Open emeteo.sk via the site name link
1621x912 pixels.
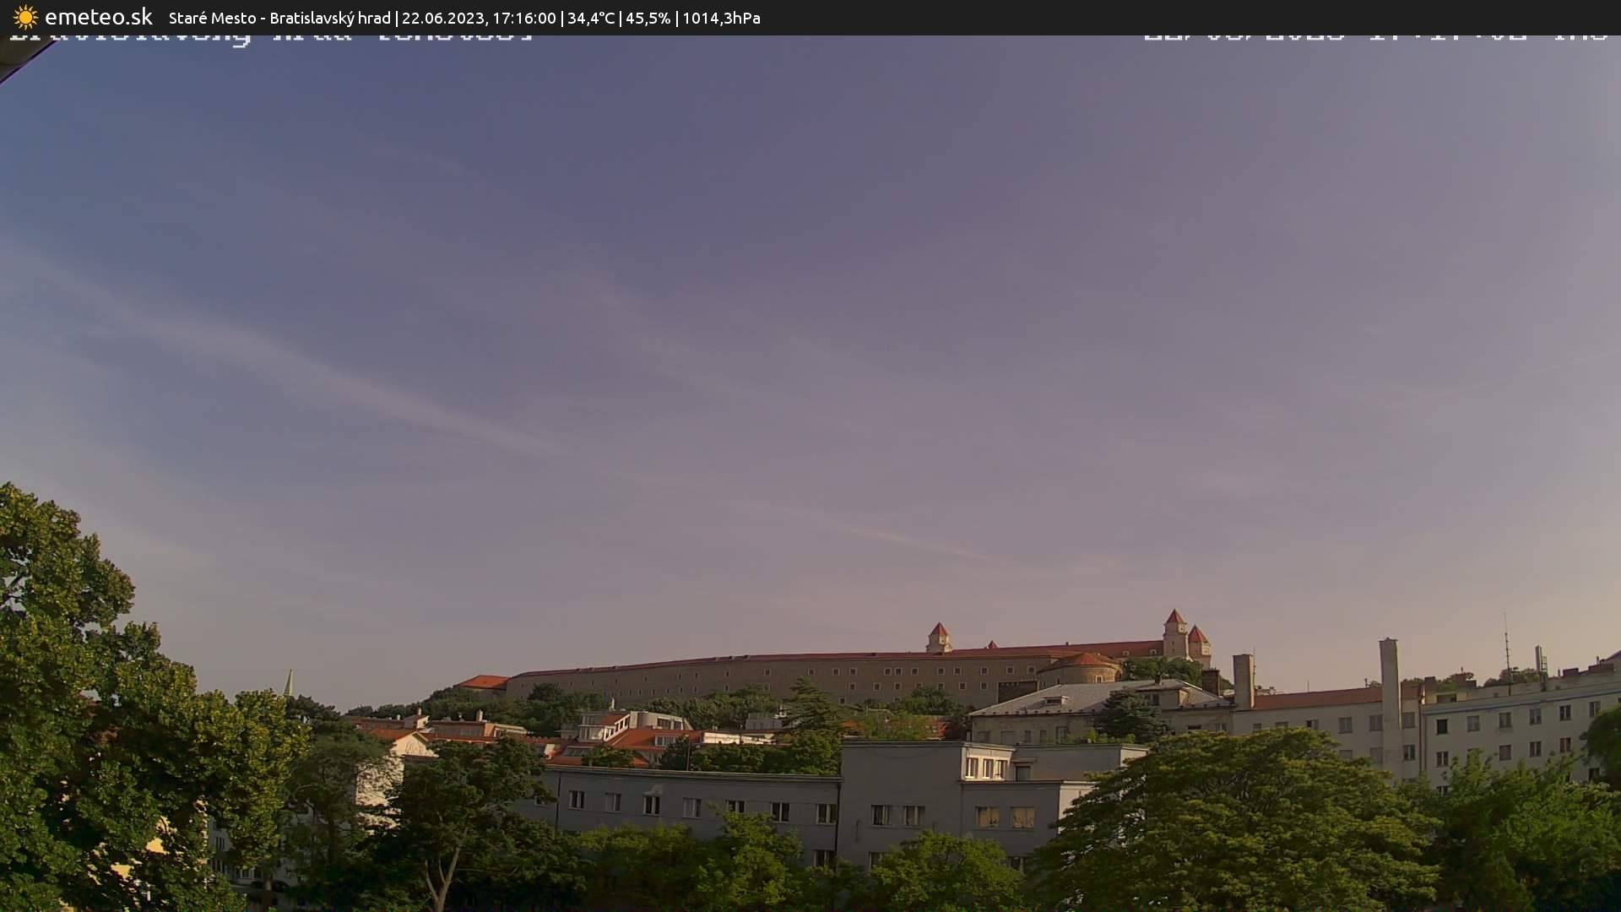point(97,16)
